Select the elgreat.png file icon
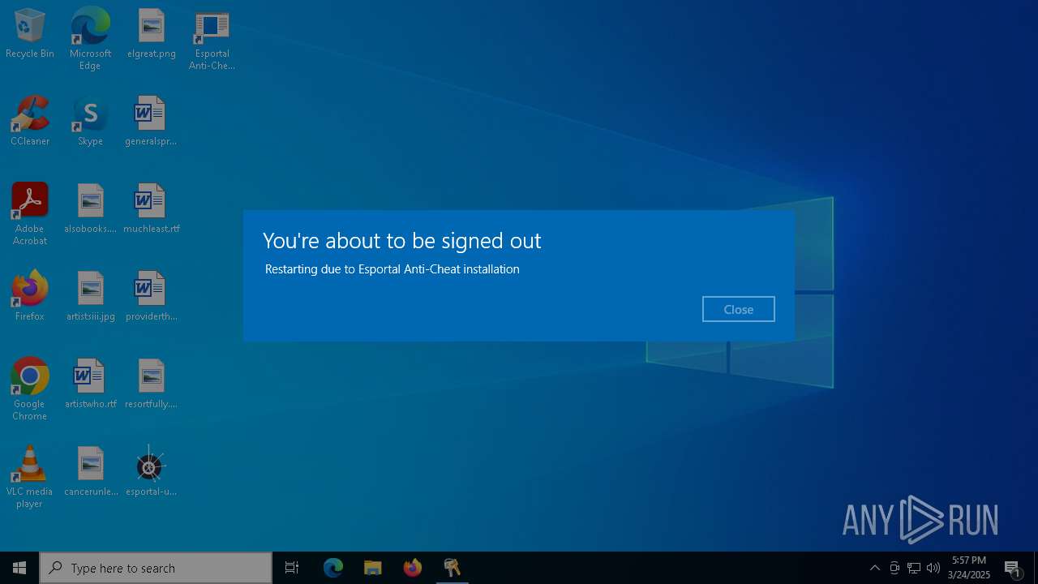Screen dimensions: 1038x584 pos(151,35)
